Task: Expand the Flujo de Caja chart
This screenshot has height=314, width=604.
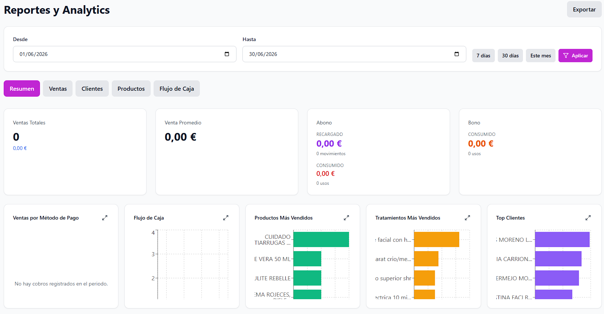Action: [226, 218]
